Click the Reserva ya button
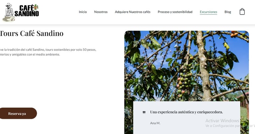Viewport: 255px width, 134px height. click(x=17, y=114)
